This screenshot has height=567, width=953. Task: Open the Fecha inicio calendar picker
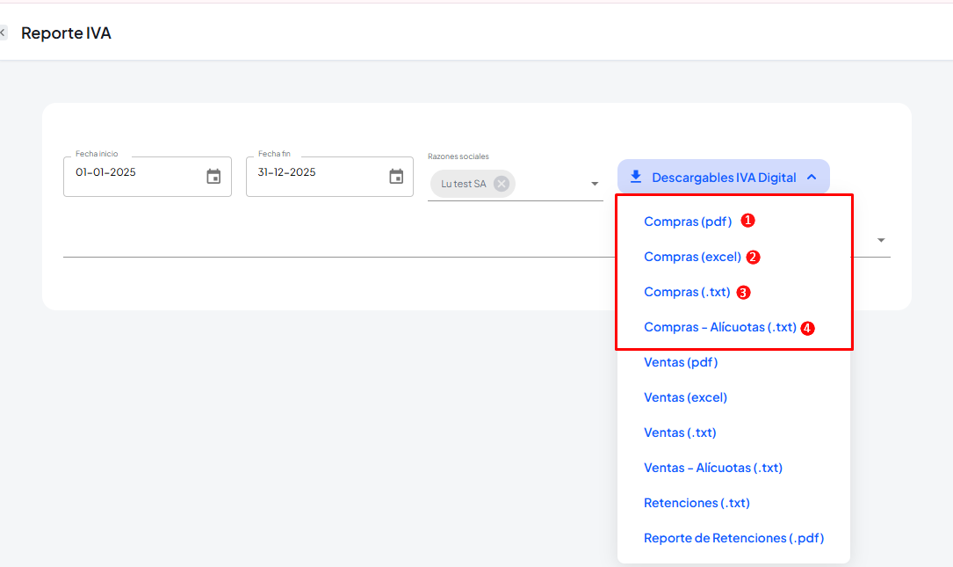pyautogui.click(x=213, y=177)
